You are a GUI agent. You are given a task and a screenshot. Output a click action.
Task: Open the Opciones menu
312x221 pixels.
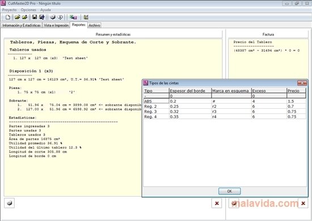(28, 10)
